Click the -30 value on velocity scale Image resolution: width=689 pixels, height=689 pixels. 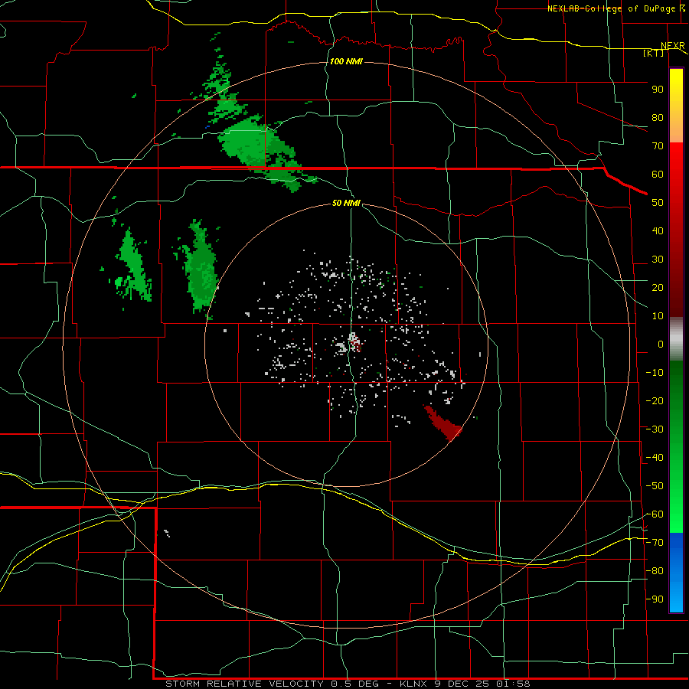(655, 429)
